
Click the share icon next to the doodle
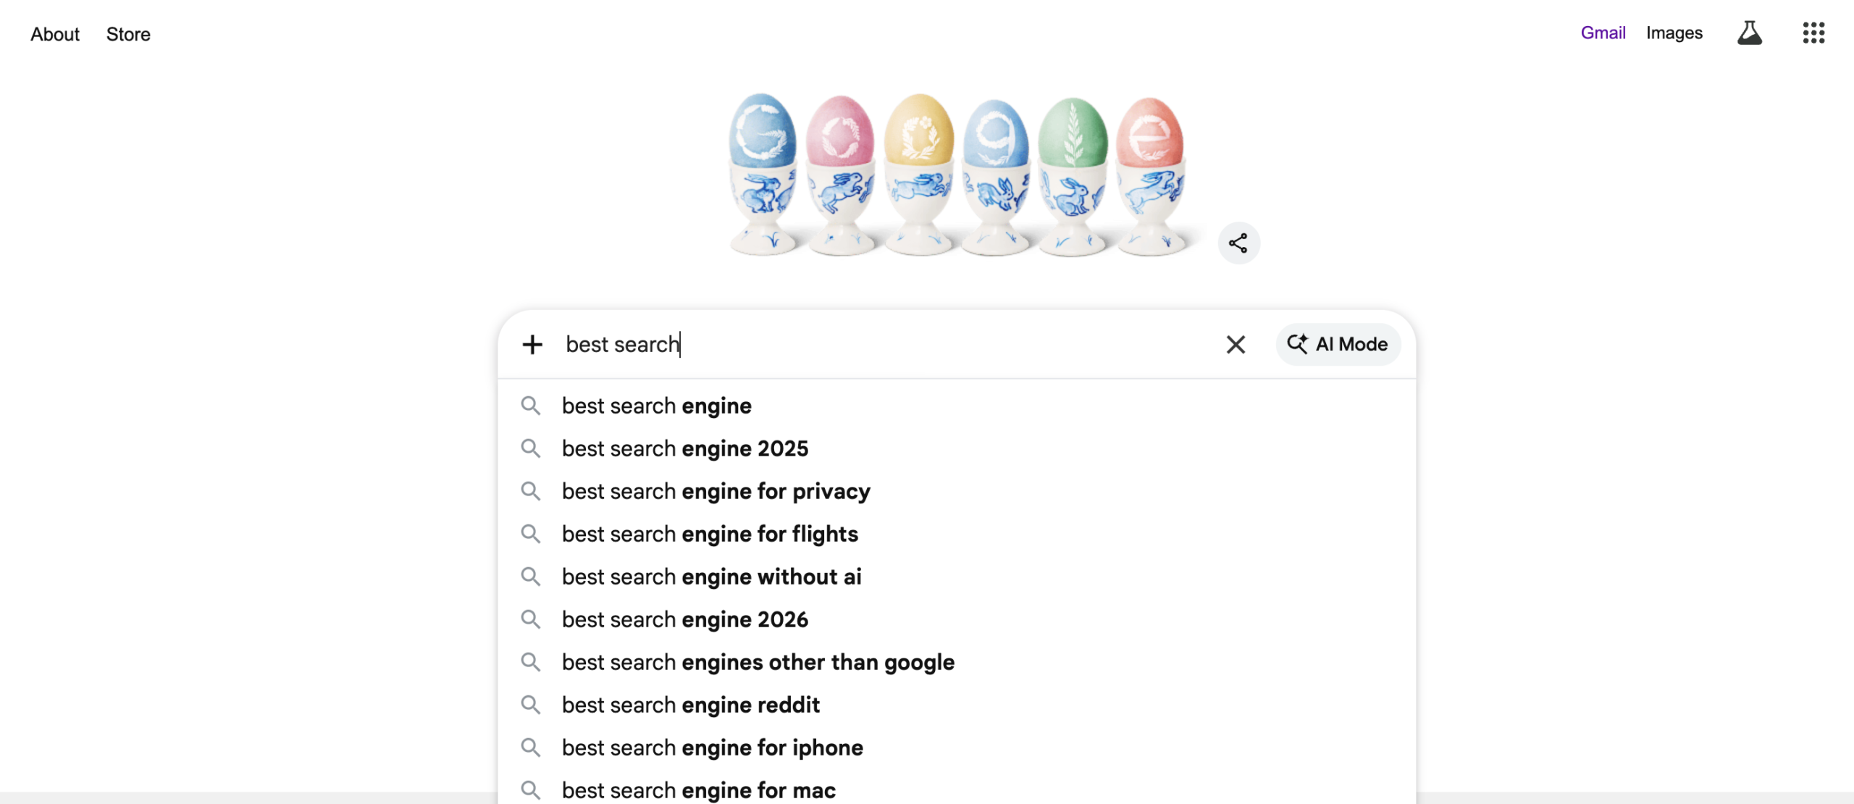(x=1238, y=243)
